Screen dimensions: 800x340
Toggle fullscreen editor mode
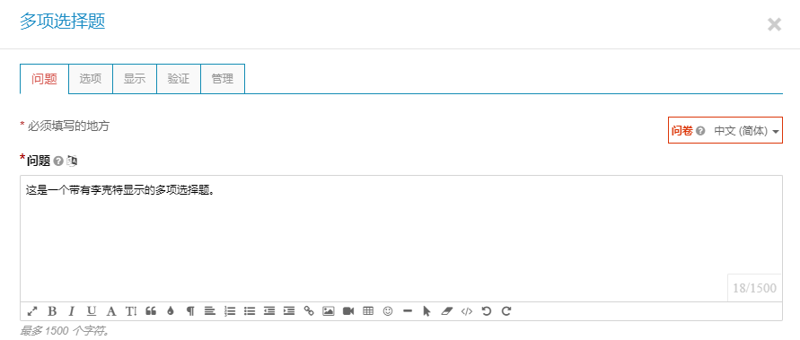tap(31, 311)
